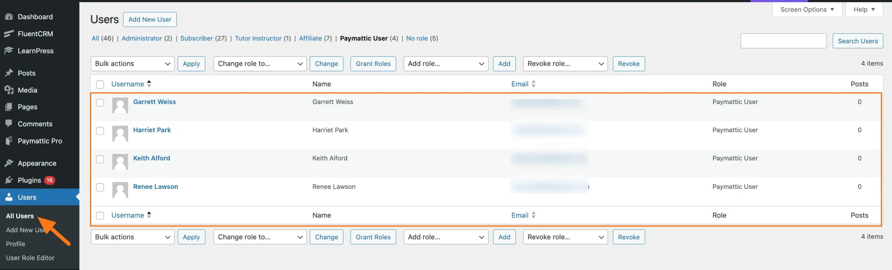Click the Comments bubble icon
This screenshot has height=270, width=892.
(9, 124)
